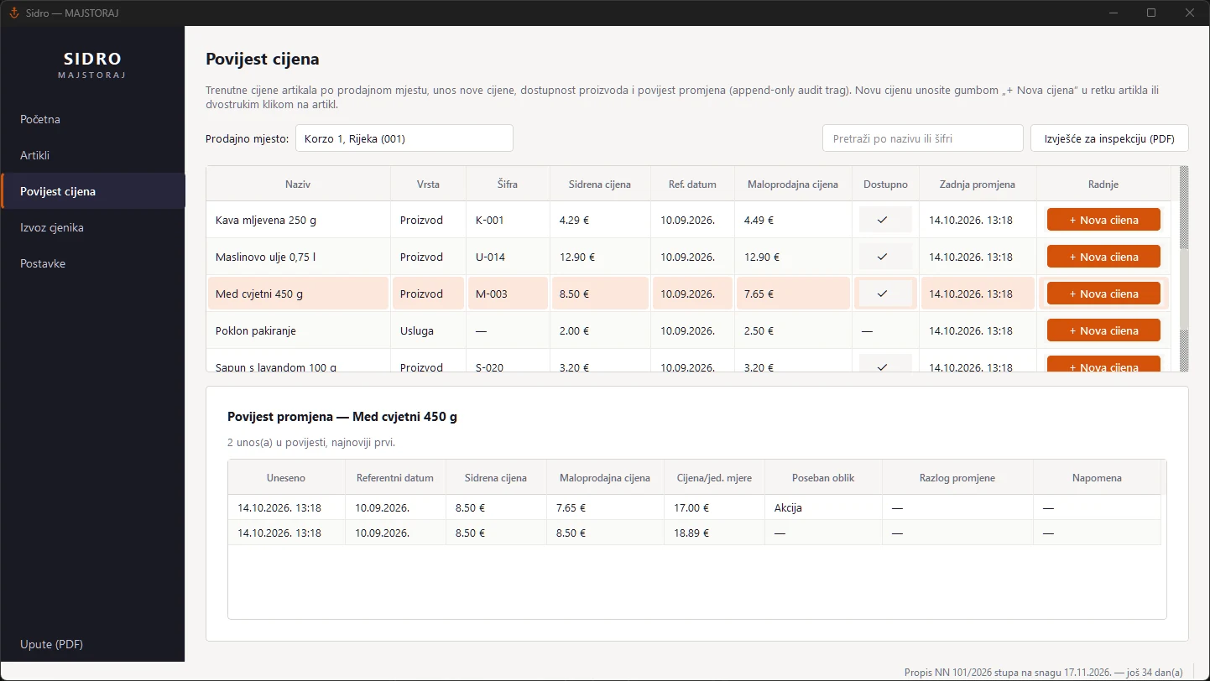Screen dimensions: 1210x681
Task: Click Izvješće za inspekciju (PDF) button
Action: point(1109,138)
